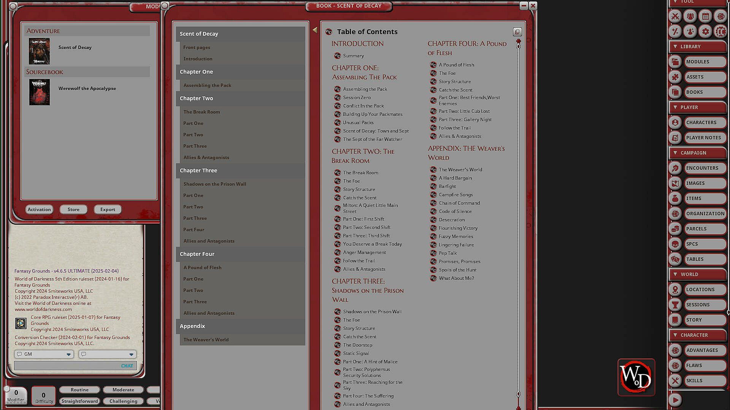Select The Break Room index entry
Viewport: 730px width, 410px height.
pos(202,112)
